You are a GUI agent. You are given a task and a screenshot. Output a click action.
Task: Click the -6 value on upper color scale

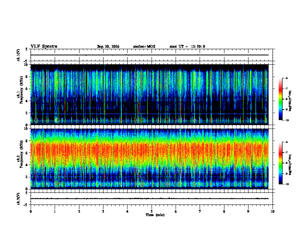click(286, 78)
